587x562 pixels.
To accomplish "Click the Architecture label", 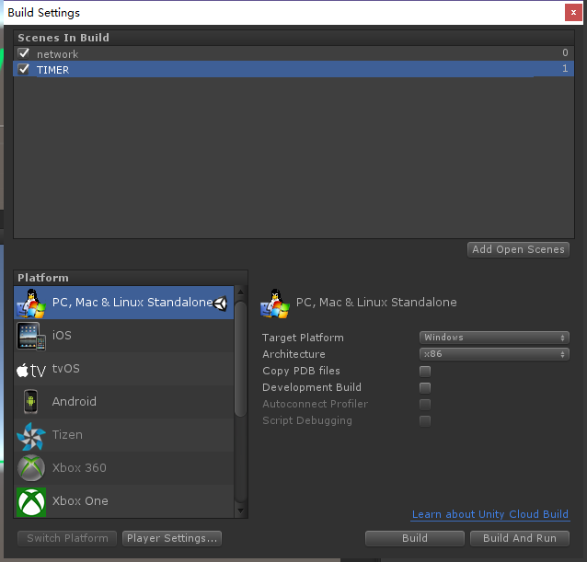I will click(293, 354).
